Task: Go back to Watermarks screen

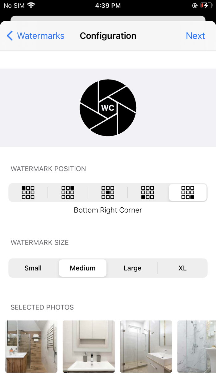Action: pos(35,36)
